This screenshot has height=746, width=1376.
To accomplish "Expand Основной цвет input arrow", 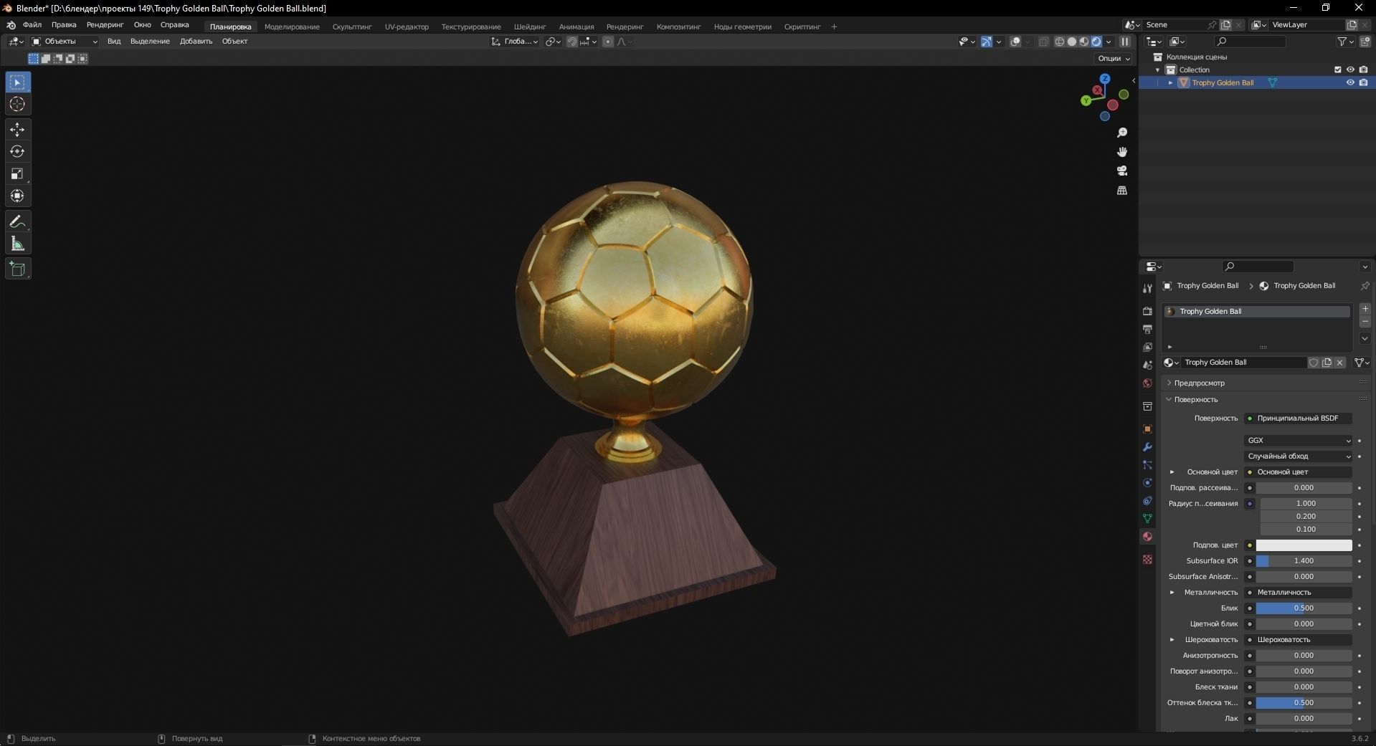I will click(x=1172, y=472).
